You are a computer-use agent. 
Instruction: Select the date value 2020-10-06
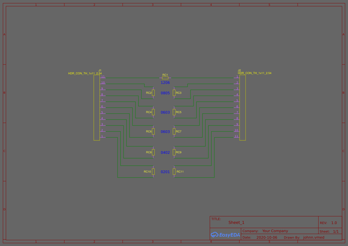pos(267,237)
